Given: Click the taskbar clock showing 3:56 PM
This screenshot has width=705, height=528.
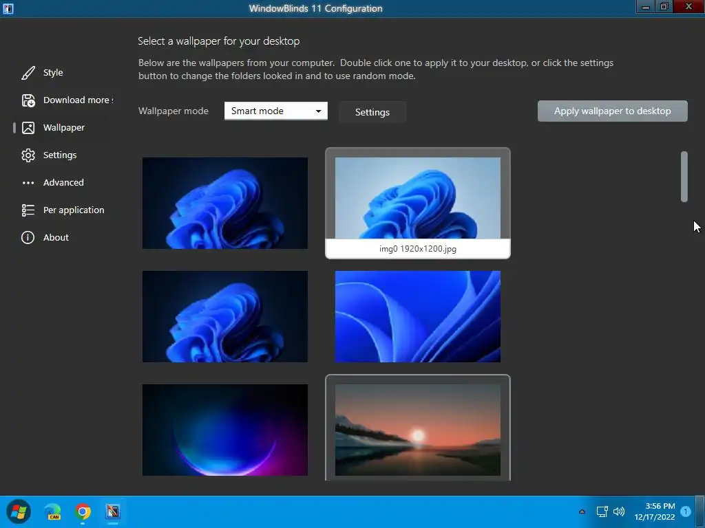Looking at the screenshot, I should 655,511.
